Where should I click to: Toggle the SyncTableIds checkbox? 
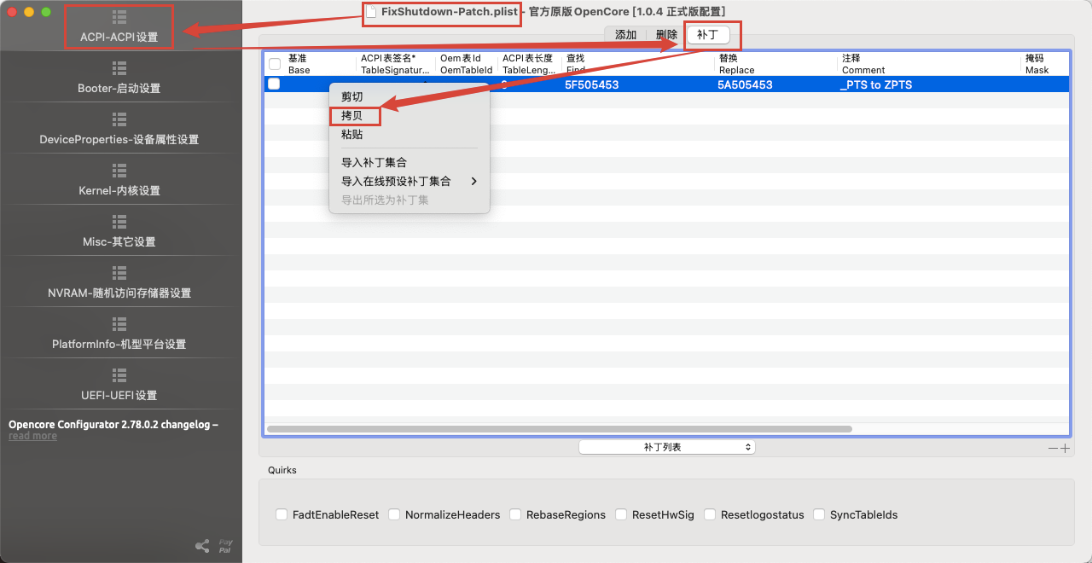pos(819,514)
